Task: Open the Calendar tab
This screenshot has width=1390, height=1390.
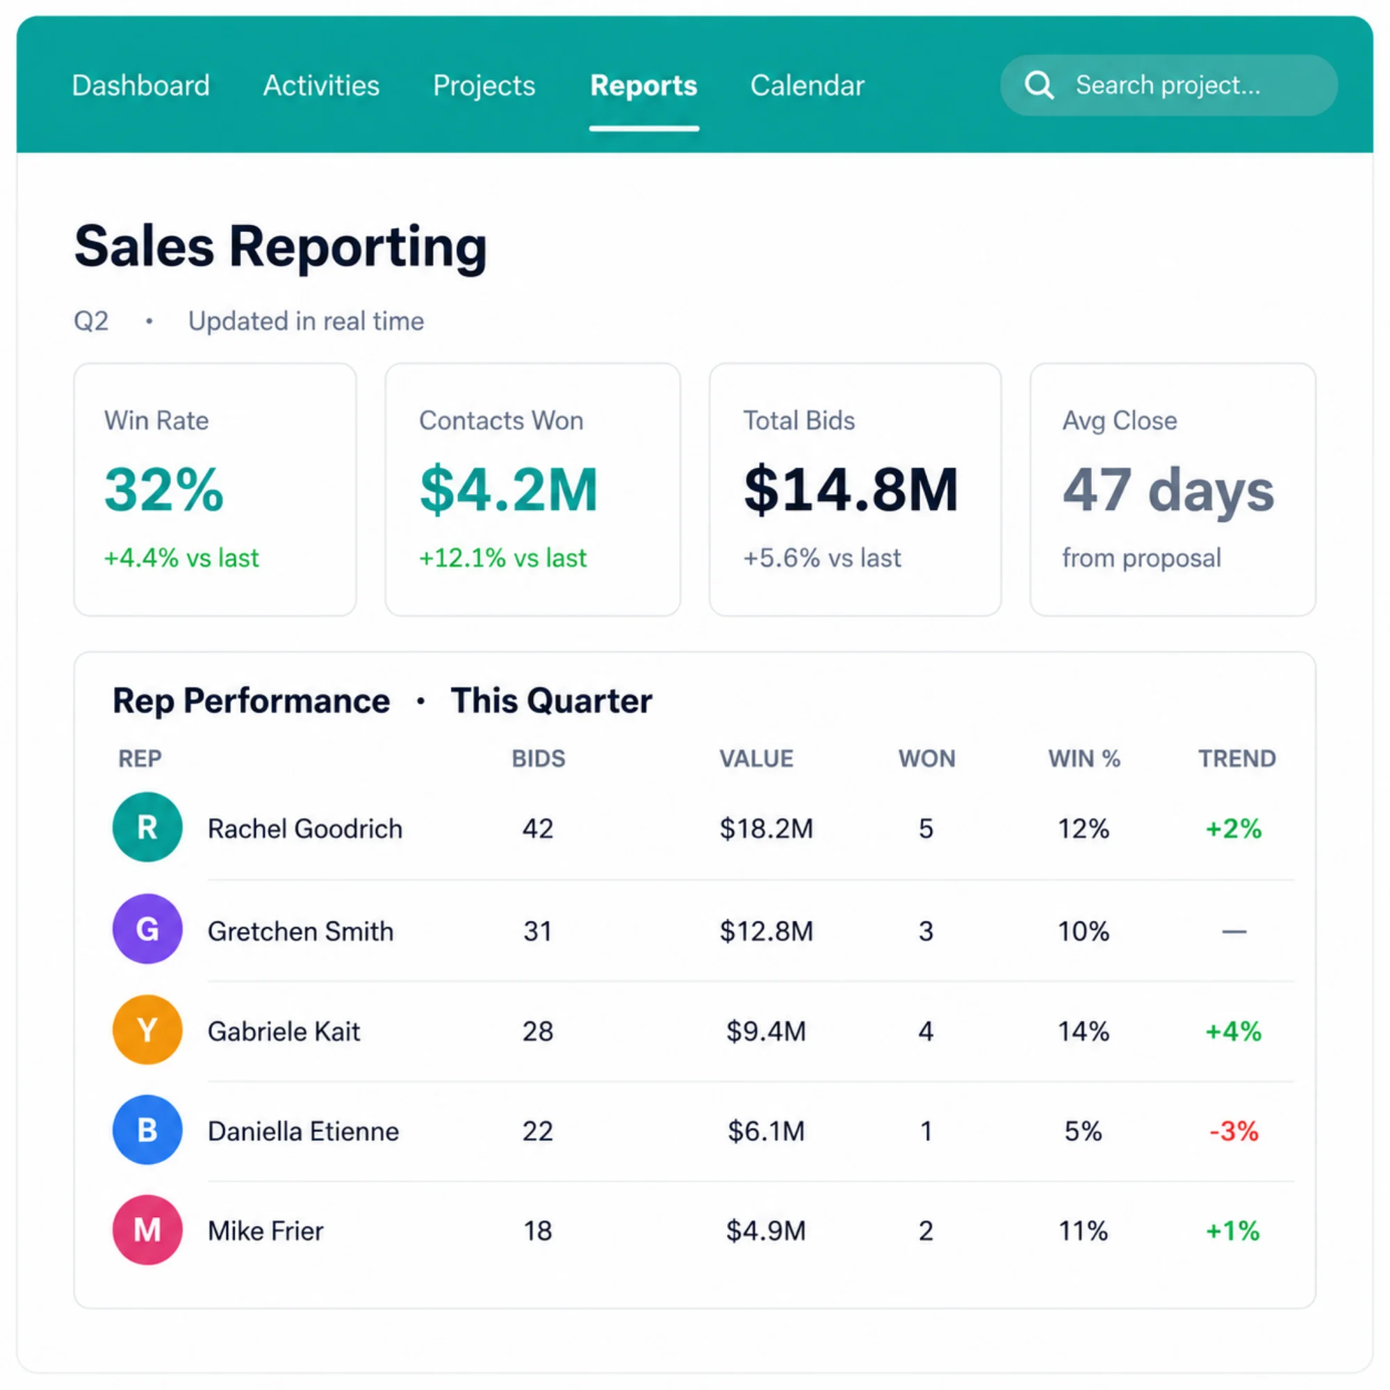Action: 807,85
